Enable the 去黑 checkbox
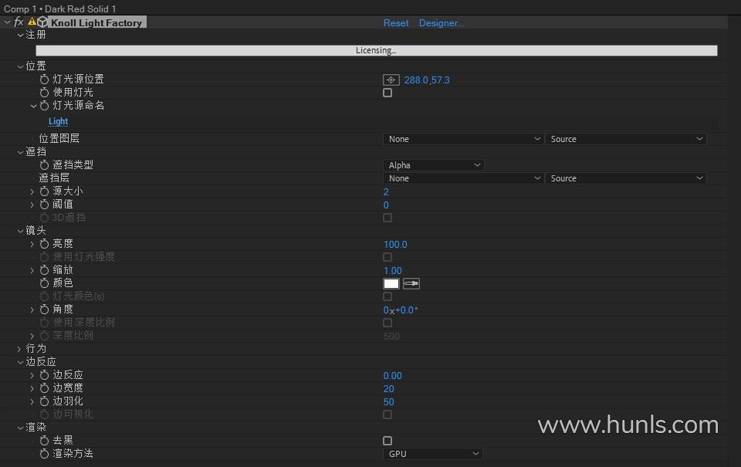The height and width of the screenshot is (467, 741). [x=387, y=441]
